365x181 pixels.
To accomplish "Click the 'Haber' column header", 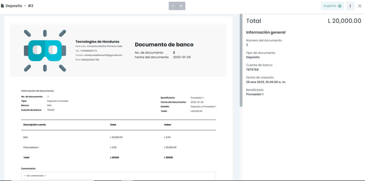I will point(168,125).
